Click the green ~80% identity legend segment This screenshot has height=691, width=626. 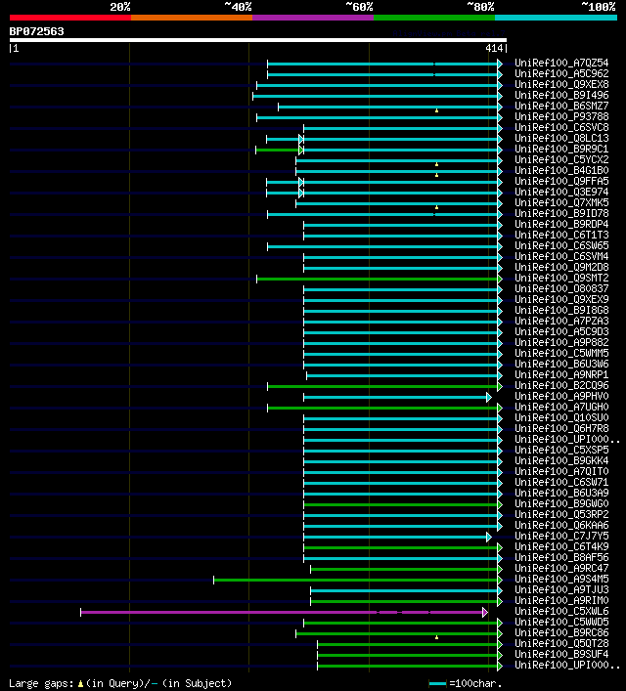click(x=434, y=18)
